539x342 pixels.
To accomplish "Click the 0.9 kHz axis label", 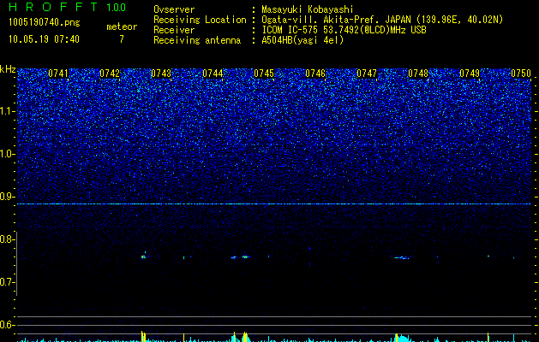I will 7,197.
